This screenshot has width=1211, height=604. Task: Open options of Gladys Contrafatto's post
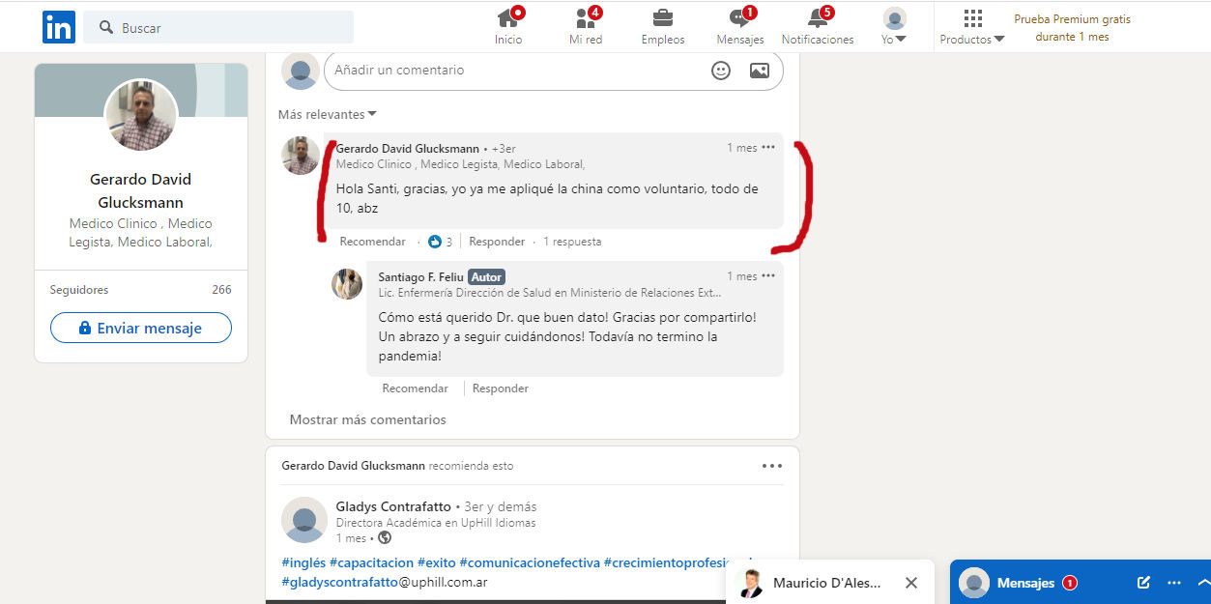772,466
